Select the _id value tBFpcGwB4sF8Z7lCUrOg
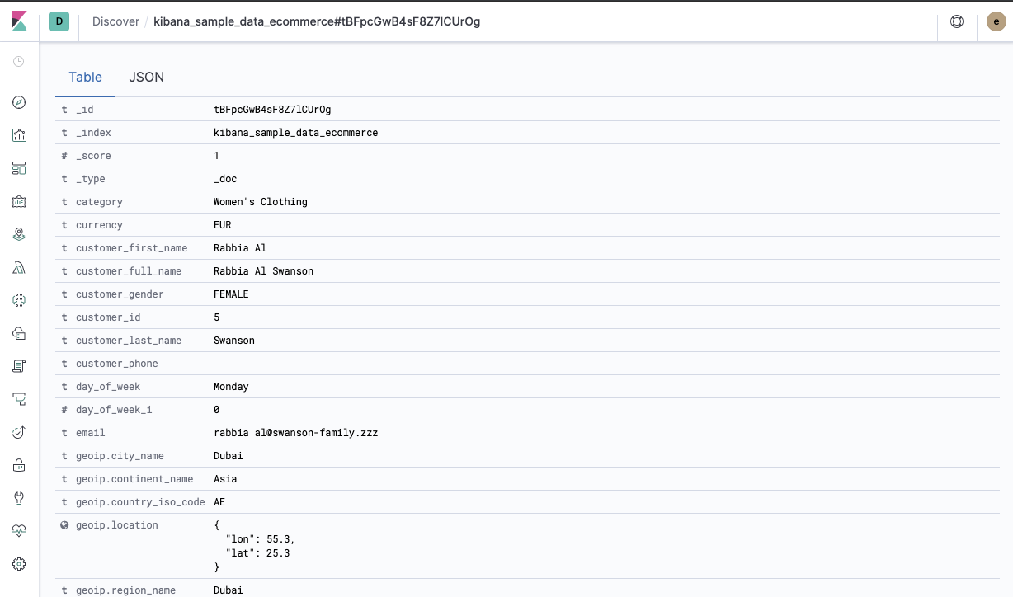This screenshot has width=1013, height=597. 272,110
